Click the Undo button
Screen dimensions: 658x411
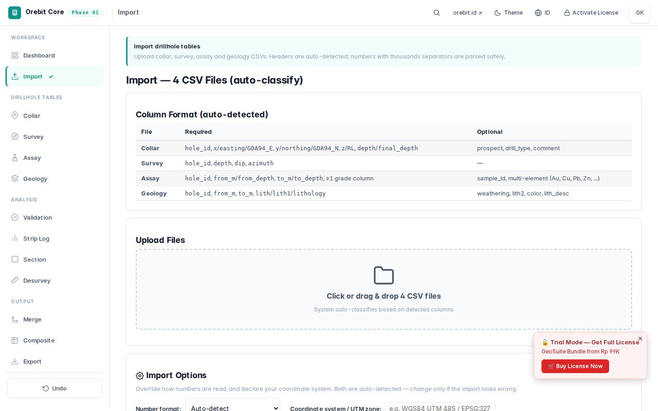pyautogui.click(x=54, y=388)
